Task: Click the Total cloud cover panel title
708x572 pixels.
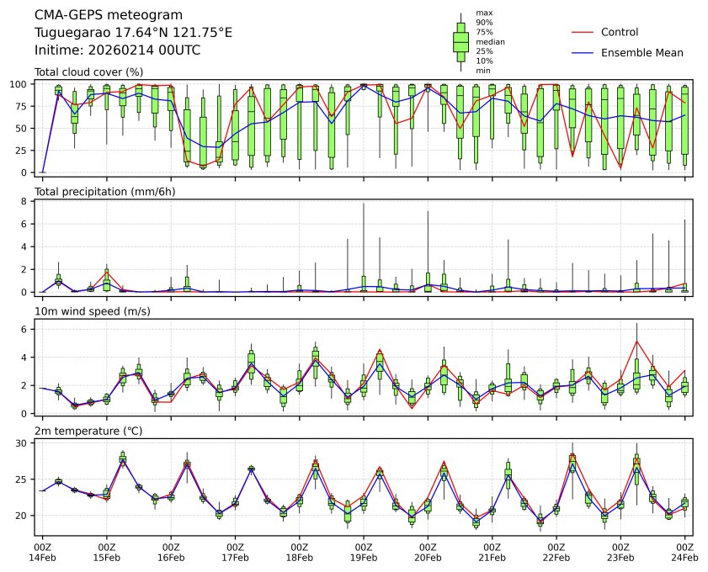Action: 88,71
